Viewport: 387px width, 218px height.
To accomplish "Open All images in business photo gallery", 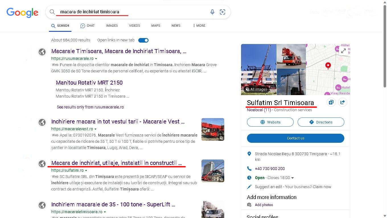I will click(256, 89).
